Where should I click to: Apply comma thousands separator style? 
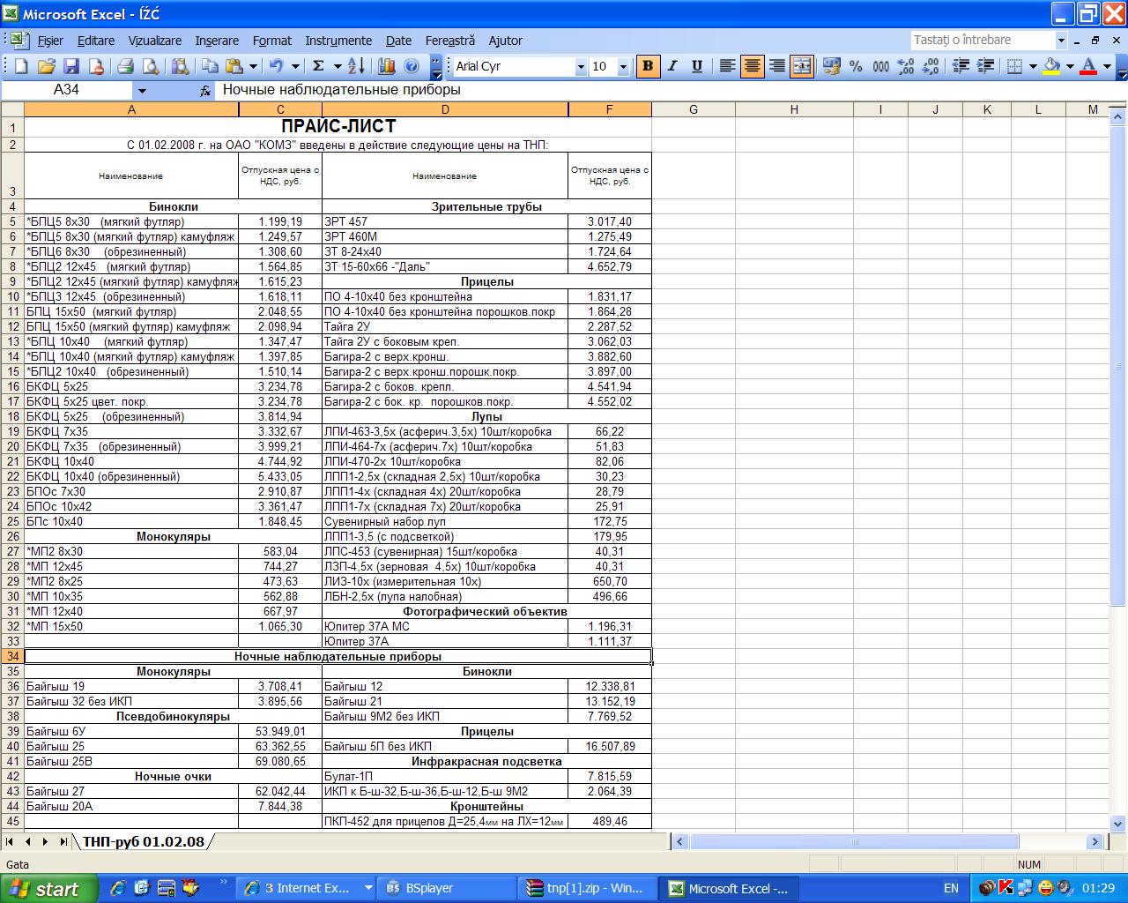(880, 66)
